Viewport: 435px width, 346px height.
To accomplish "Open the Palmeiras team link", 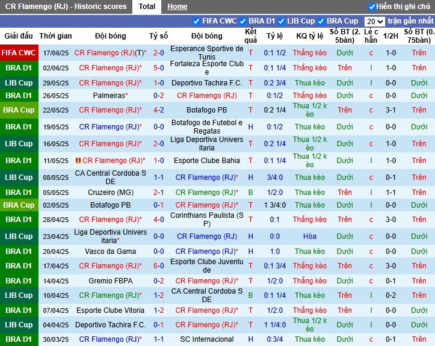I will 111,96.
